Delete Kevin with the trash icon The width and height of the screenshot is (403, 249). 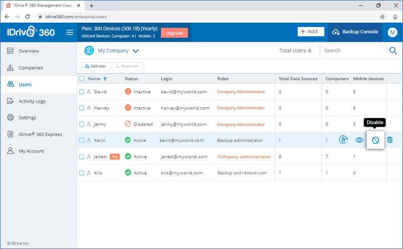(x=389, y=140)
